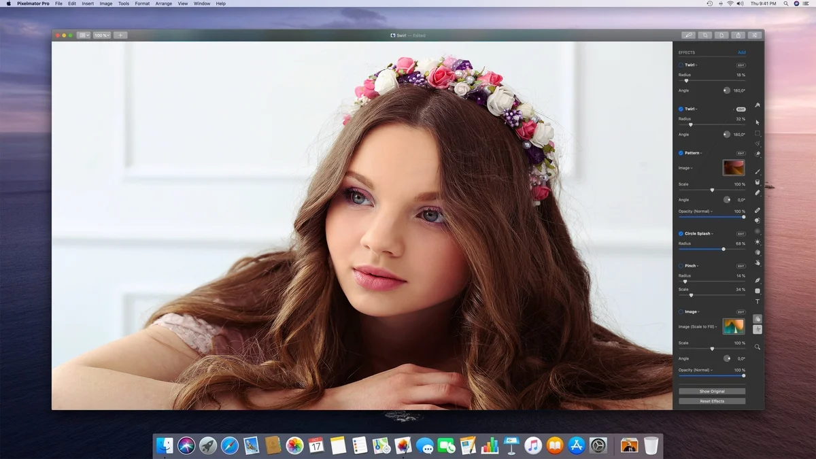The width and height of the screenshot is (816, 459).
Task: Open the Format menu
Action: [142, 3]
